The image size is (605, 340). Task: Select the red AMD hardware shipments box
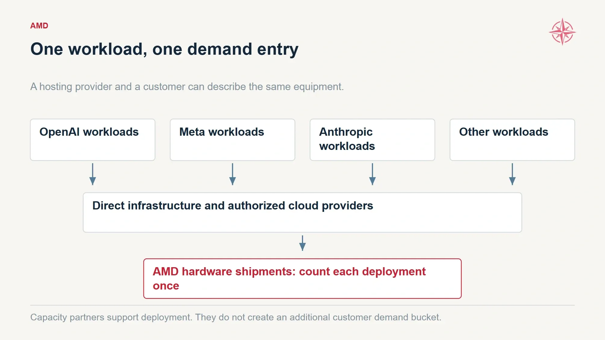point(302,279)
